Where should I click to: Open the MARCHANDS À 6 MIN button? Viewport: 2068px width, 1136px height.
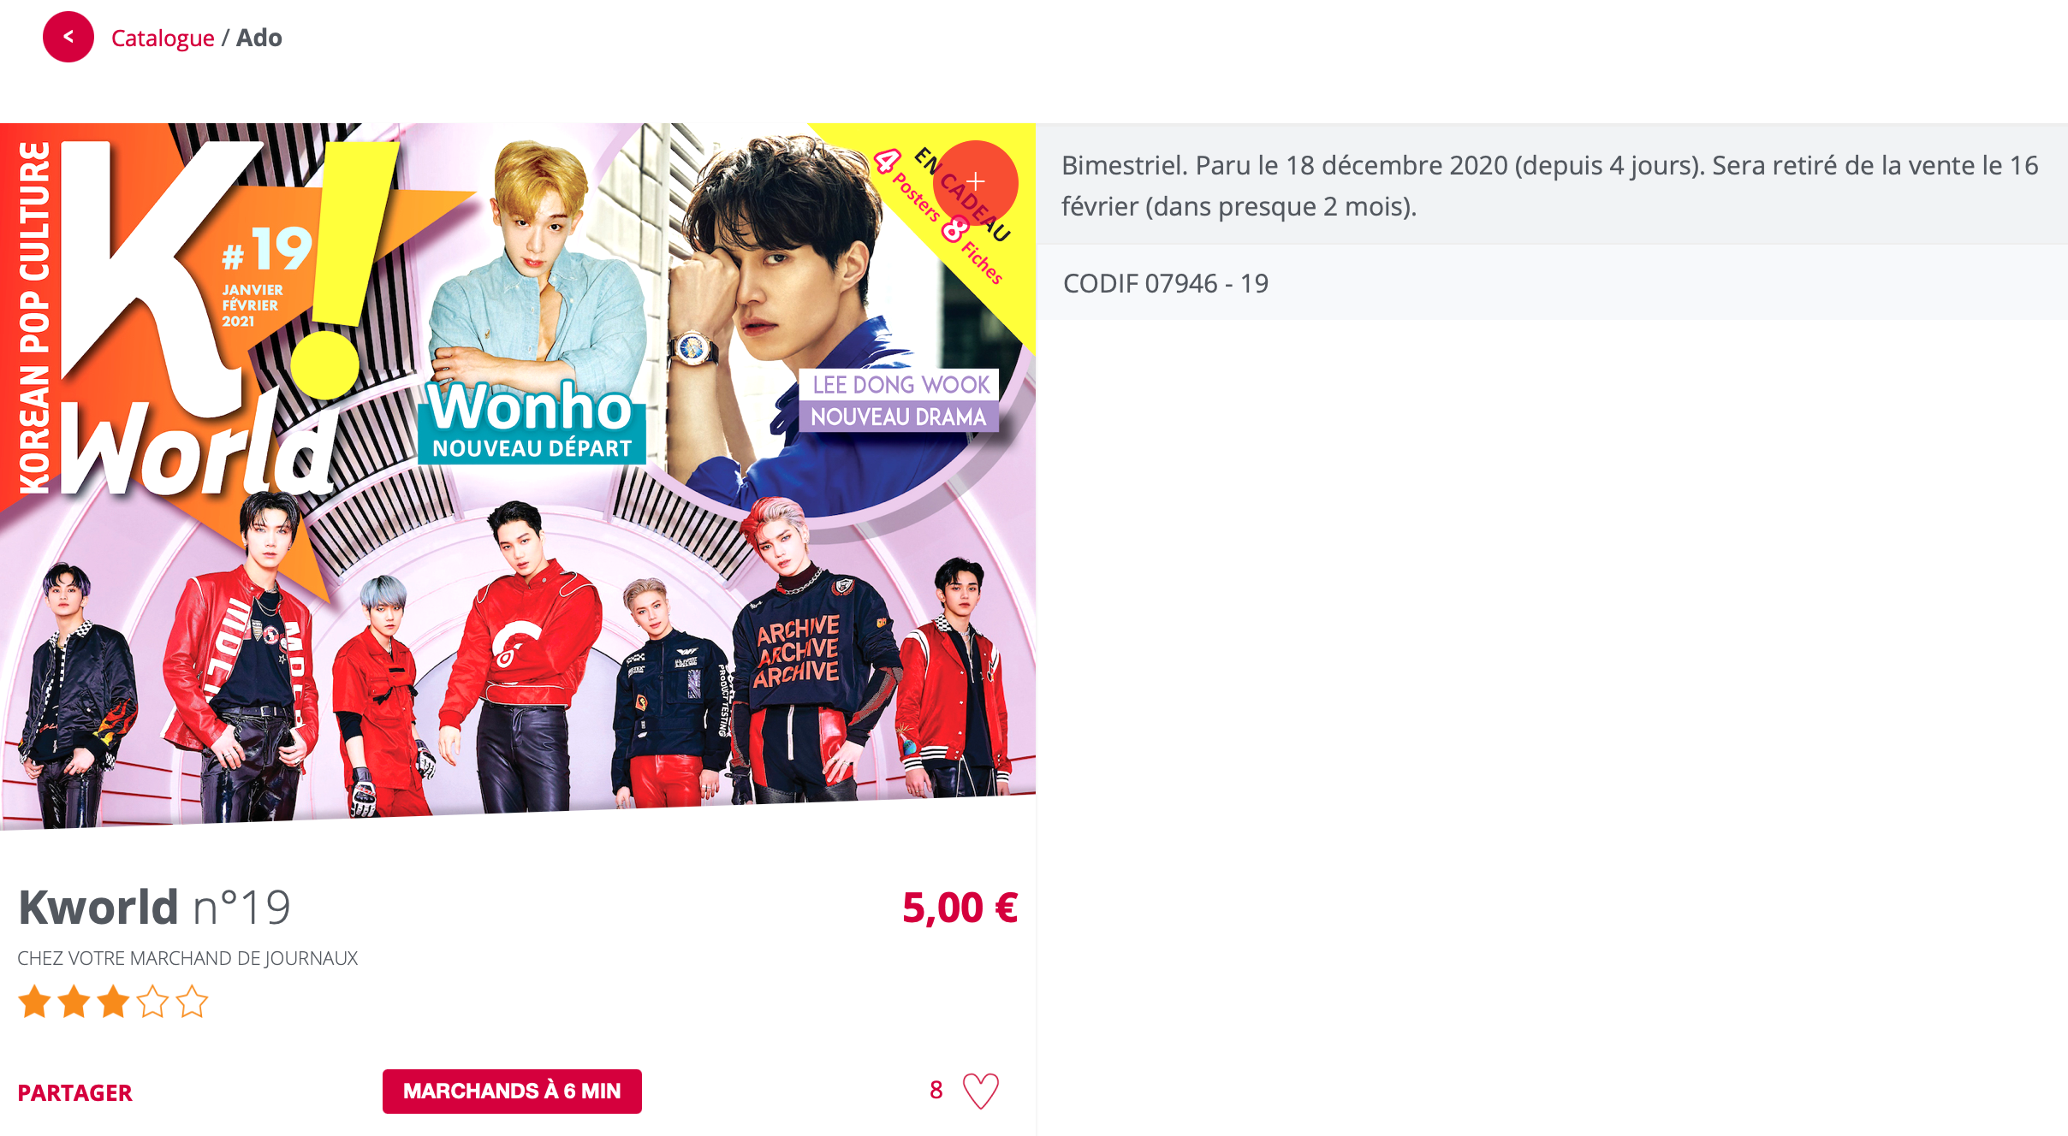click(512, 1091)
